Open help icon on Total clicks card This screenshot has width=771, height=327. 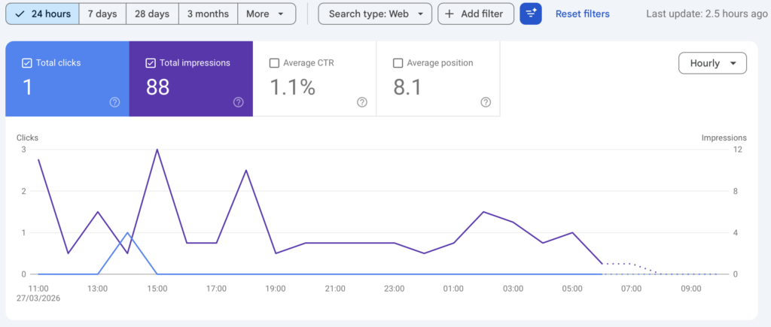pyautogui.click(x=114, y=102)
